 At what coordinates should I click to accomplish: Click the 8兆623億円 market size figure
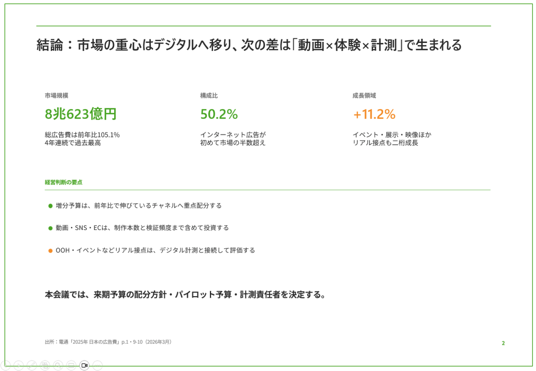pos(81,114)
